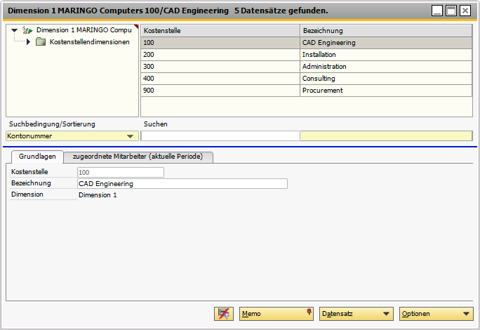Click the red pin on the Memo button
Image resolution: width=480 pixels, height=330 pixels.
309,311
